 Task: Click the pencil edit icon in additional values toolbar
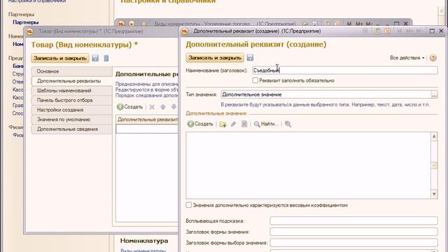click(233, 124)
